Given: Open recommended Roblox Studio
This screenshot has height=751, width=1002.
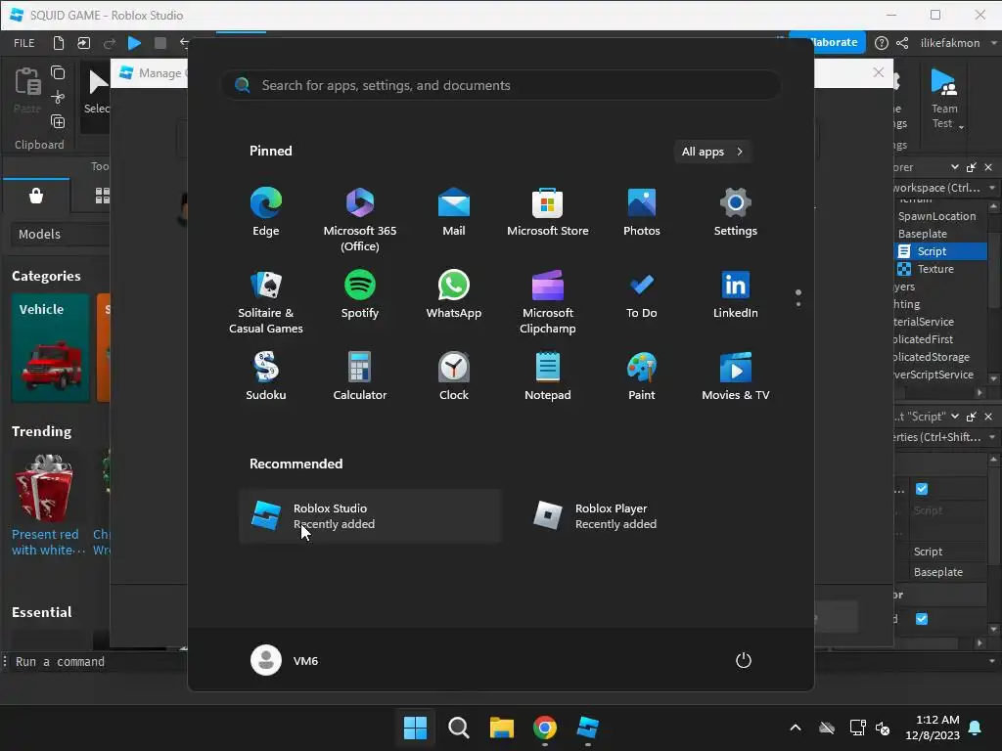Looking at the screenshot, I should click(x=371, y=516).
